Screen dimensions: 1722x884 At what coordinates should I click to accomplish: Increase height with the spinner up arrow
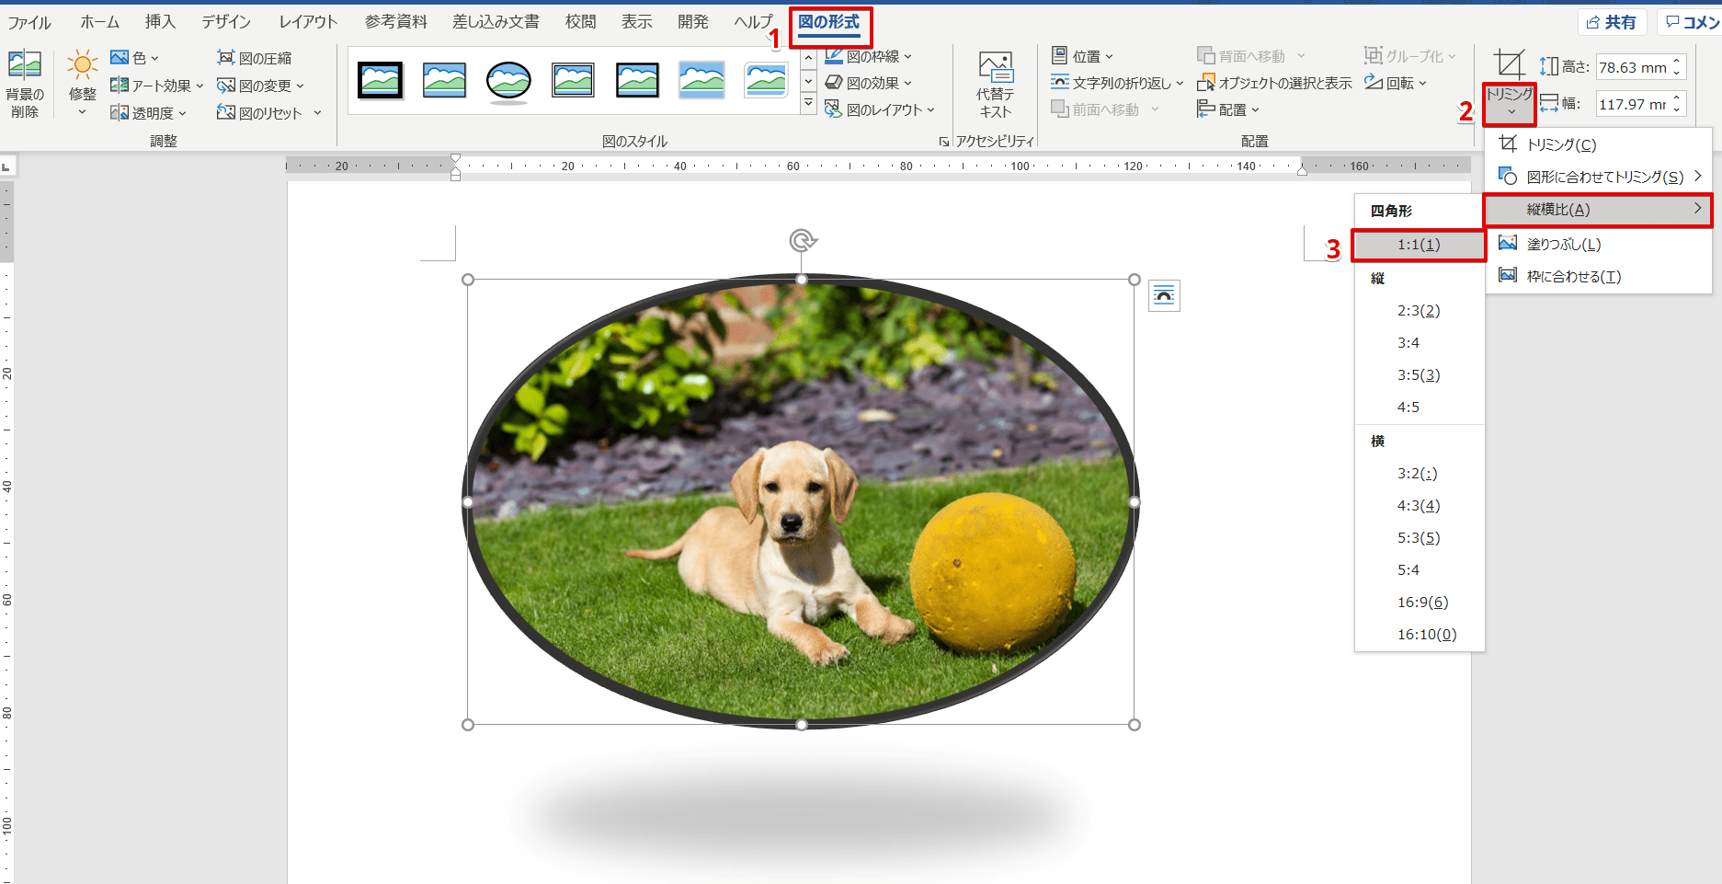[x=1677, y=62]
